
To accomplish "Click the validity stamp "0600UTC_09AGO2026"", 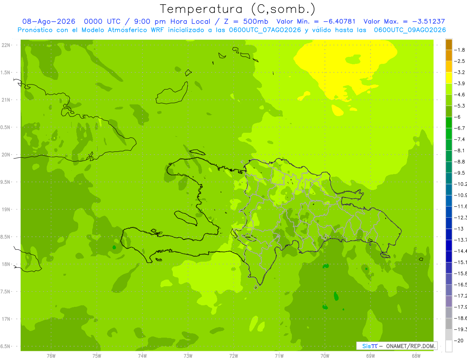I will pos(410,30).
